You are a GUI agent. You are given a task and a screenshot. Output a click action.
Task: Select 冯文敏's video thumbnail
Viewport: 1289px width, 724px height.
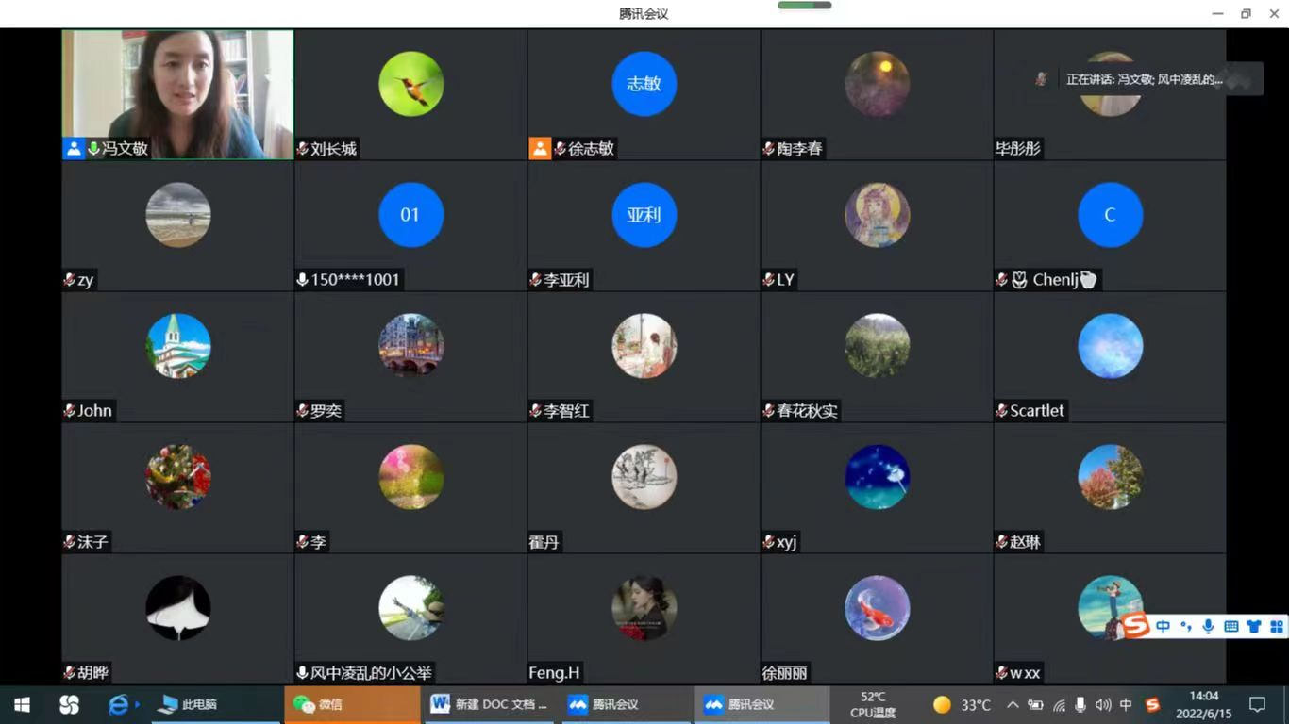(177, 85)
